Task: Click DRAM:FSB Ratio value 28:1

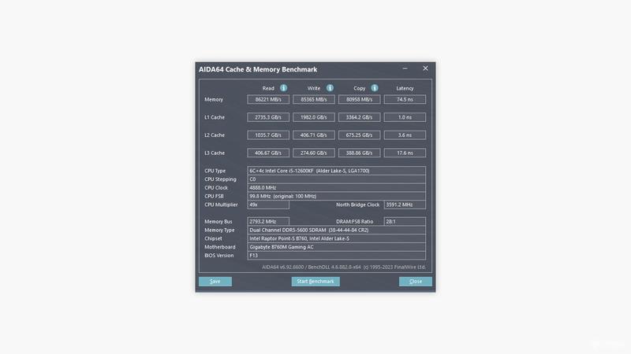Action: pyautogui.click(x=405, y=221)
